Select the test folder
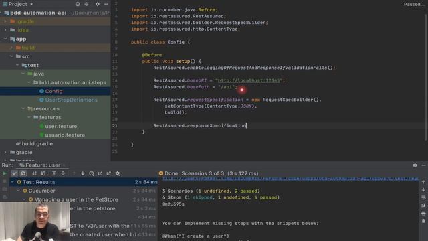Viewport: 428px width, 241px height. [x=33, y=65]
